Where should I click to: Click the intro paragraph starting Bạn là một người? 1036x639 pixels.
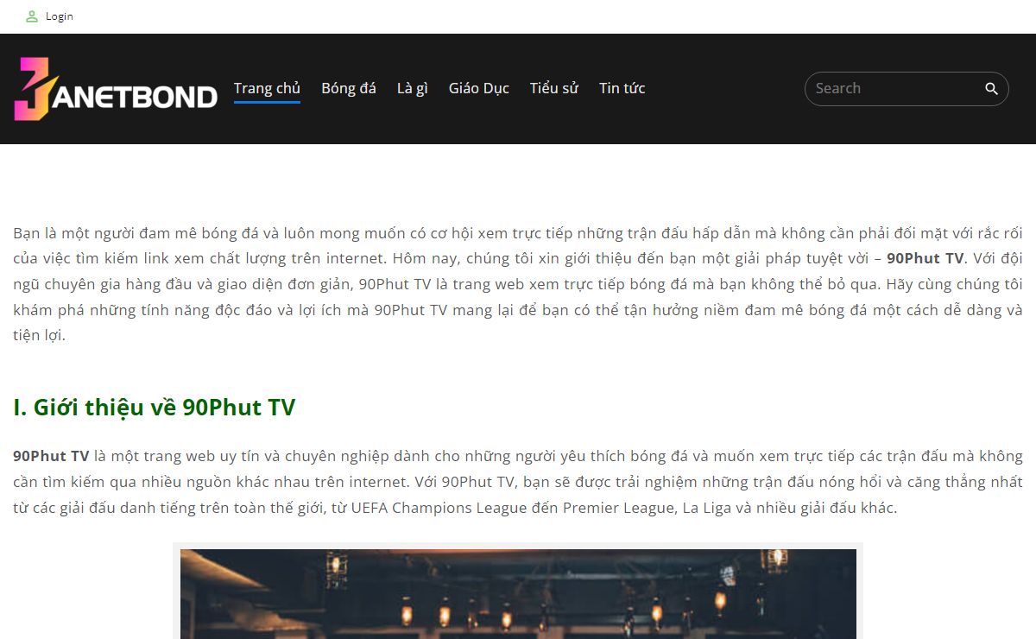pyautogui.click(x=518, y=284)
